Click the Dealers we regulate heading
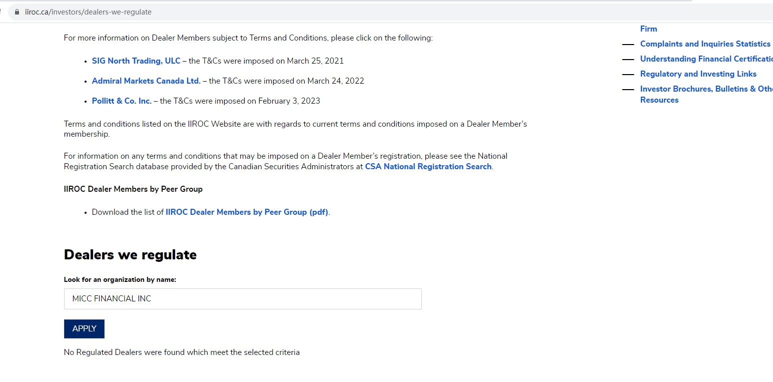The width and height of the screenshot is (773, 382). [130, 255]
